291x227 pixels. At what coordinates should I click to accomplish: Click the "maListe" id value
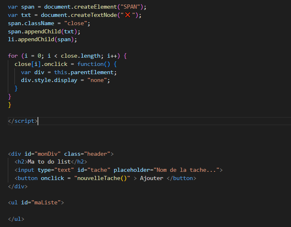pyautogui.click(x=46, y=202)
